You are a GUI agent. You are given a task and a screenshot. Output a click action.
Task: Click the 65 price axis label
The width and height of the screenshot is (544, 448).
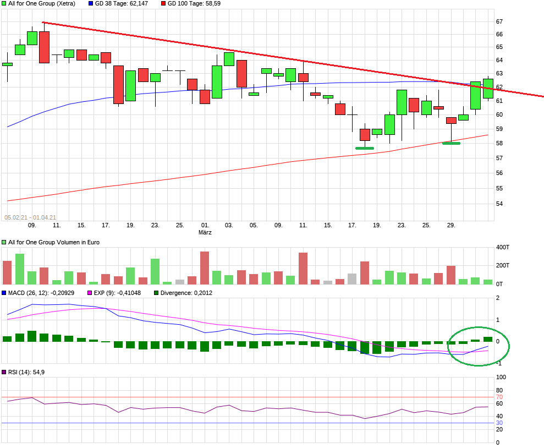pos(499,47)
